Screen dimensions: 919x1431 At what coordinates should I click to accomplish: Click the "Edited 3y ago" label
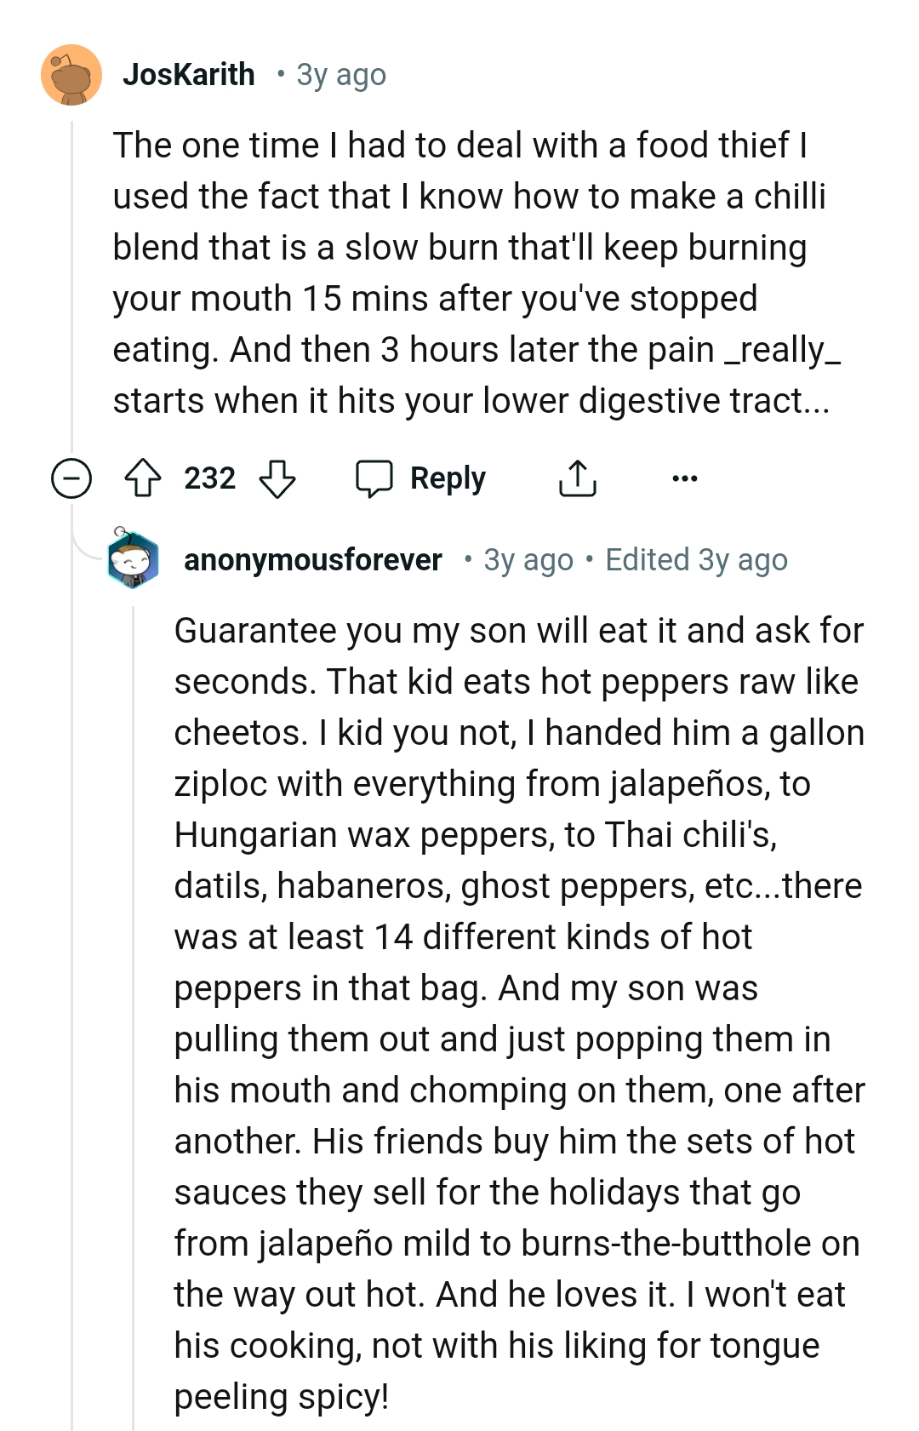[696, 560]
